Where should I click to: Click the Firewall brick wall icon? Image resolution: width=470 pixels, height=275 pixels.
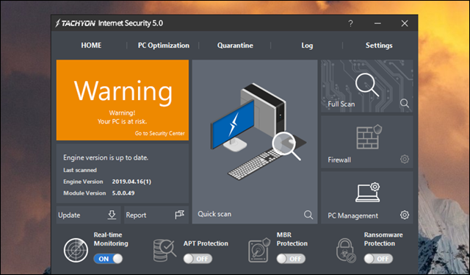(369, 137)
